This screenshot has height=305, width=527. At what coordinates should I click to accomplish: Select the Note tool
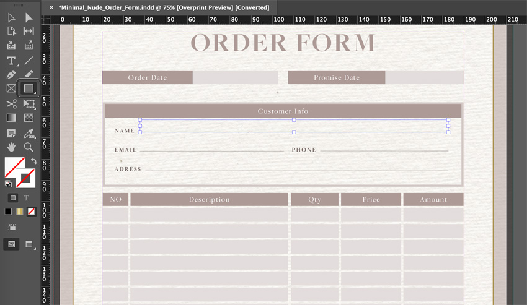pyautogui.click(x=11, y=133)
